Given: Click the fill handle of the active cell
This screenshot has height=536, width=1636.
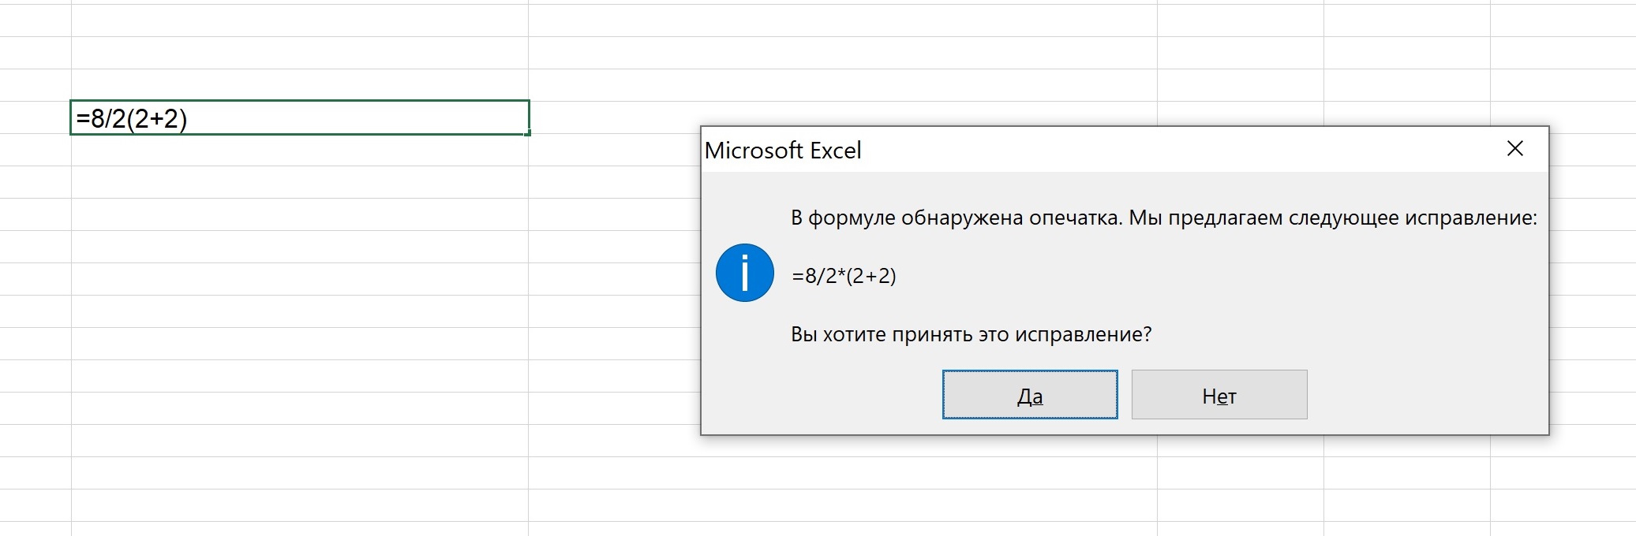Looking at the screenshot, I should point(527,133).
